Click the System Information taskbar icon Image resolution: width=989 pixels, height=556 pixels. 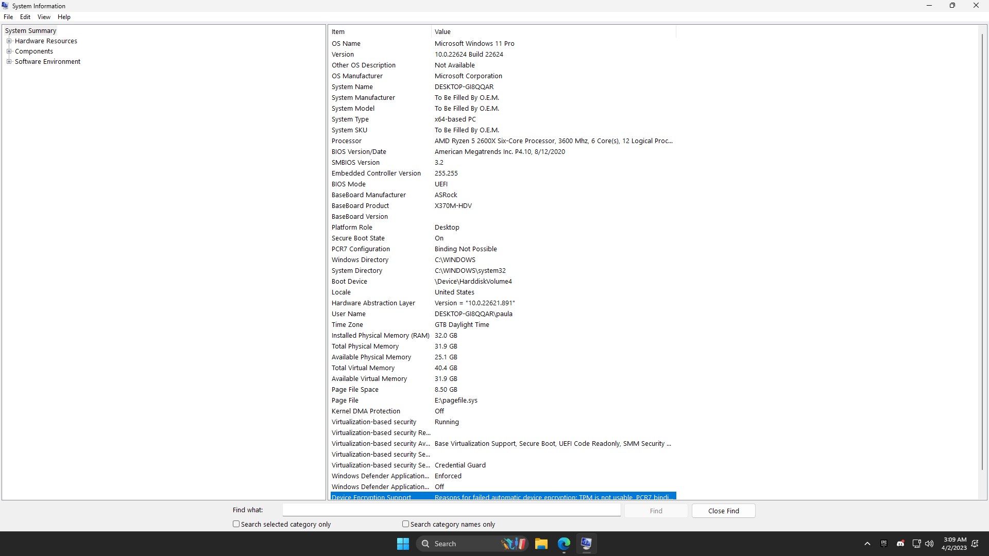coord(586,544)
